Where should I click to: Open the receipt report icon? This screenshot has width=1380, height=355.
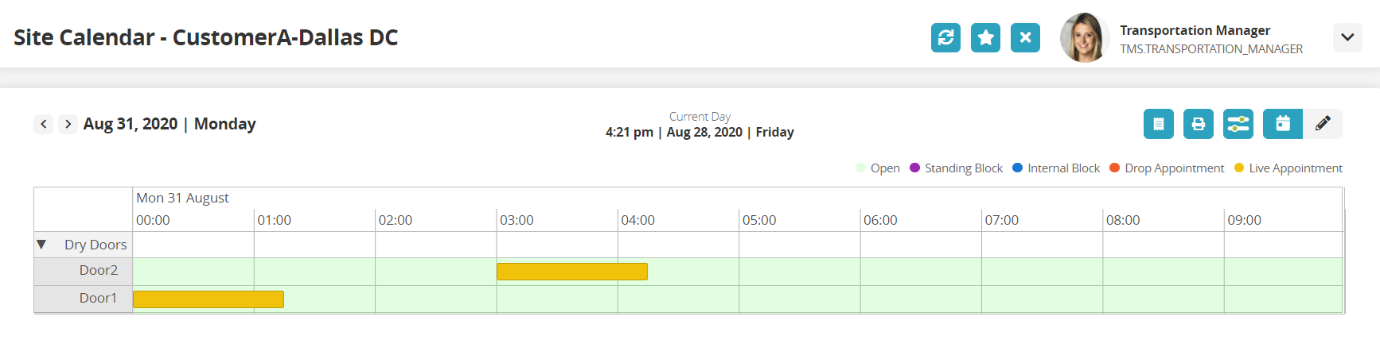[1158, 124]
